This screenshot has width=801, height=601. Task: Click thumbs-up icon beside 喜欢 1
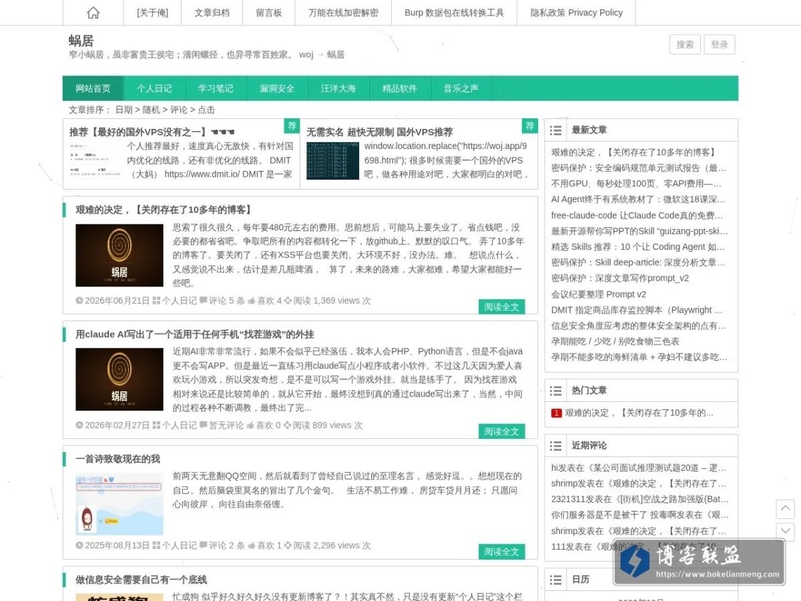[251, 546]
